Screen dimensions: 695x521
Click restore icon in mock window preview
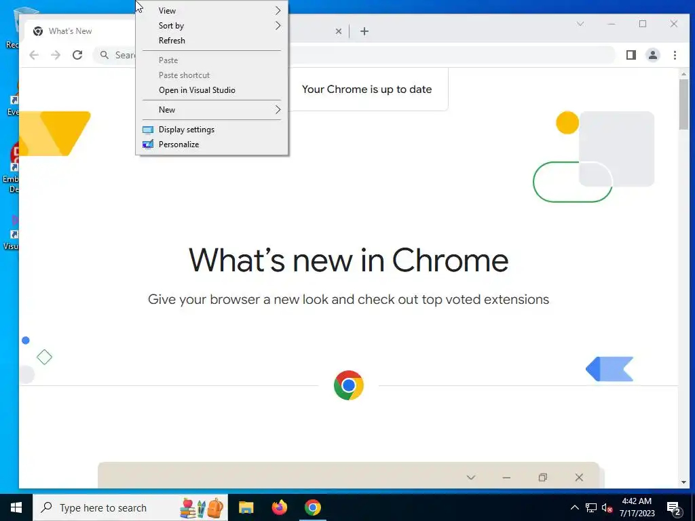pos(543,478)
